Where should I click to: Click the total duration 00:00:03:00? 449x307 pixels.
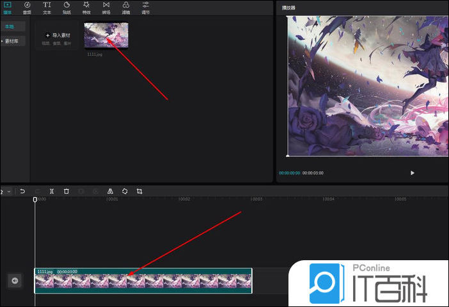click(313, 173)
